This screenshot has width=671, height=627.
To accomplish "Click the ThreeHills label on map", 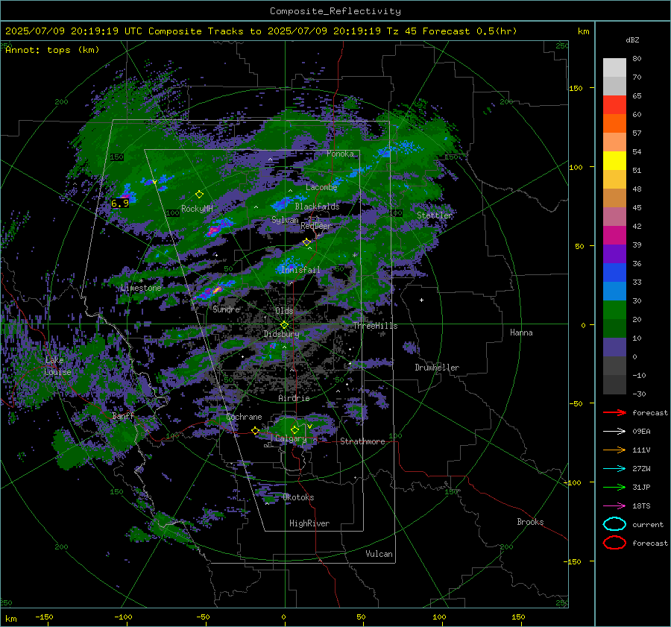I will 375,326.
